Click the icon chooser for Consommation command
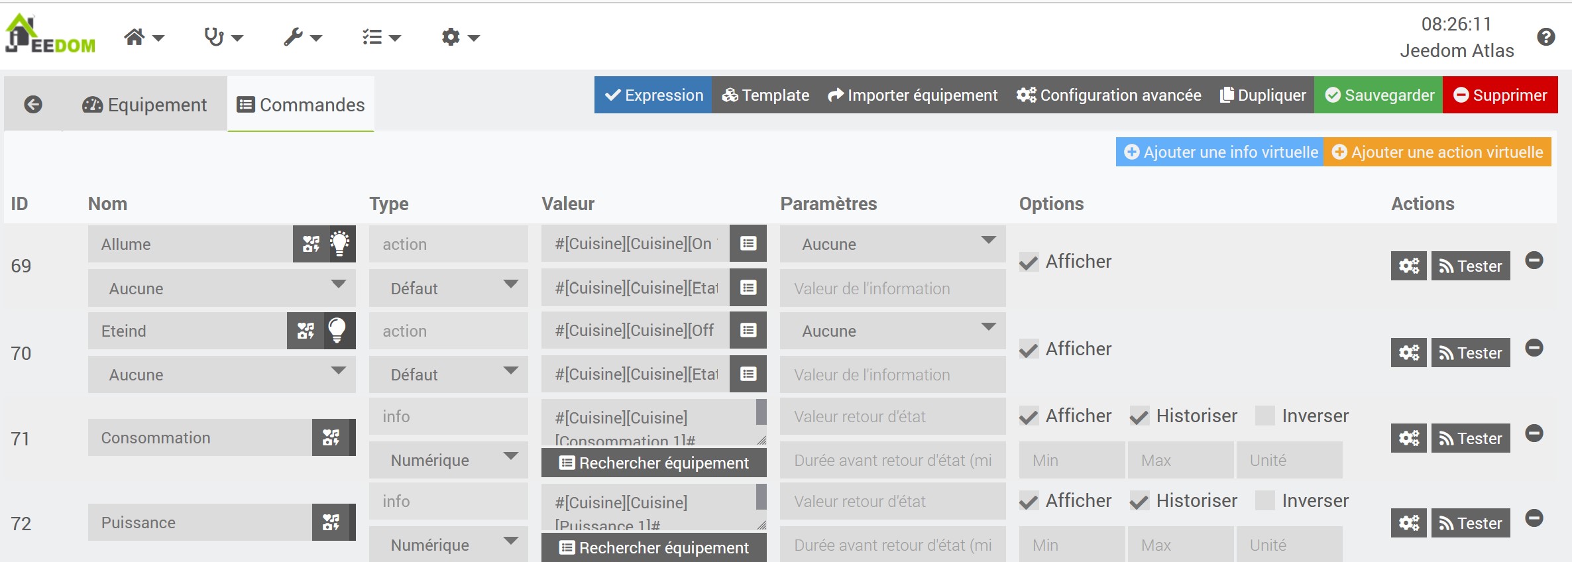Screen dimensions: 1572x562 [x=331, y=437]
